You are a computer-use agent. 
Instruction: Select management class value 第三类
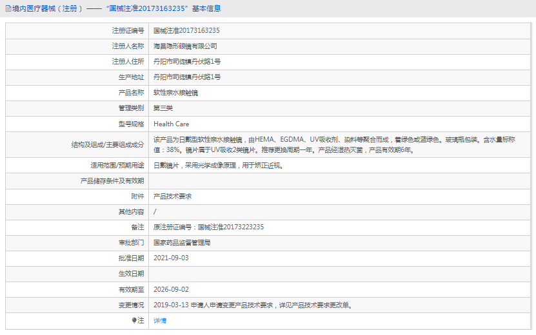point(163,108)
